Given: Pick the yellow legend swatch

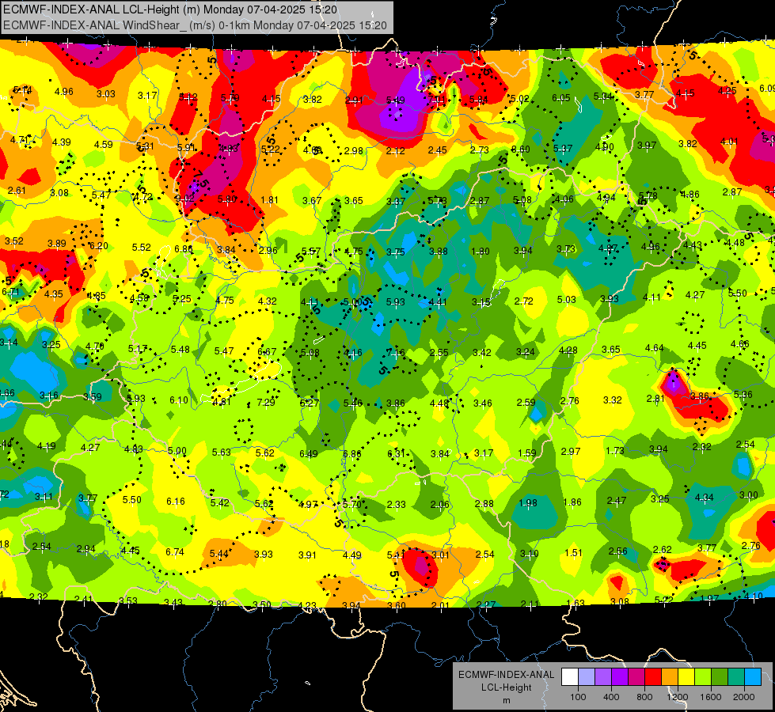Looking at the screenshot, I should [x=686, y=676].
